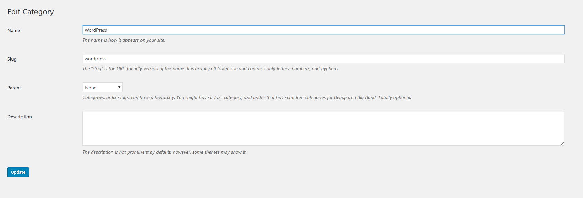Click the Edit Category page heading
This screenshot has width=583, height=198.
(x=30, y=12)
